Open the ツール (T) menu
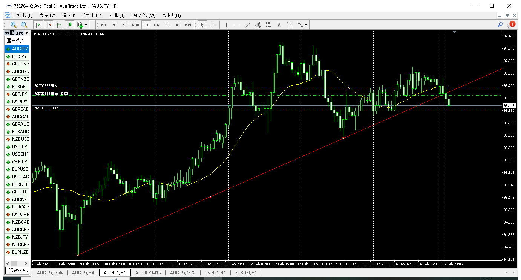This screenshot has height=280, width=521. (116, 15)
